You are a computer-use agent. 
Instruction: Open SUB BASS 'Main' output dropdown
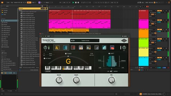(153, 16)
